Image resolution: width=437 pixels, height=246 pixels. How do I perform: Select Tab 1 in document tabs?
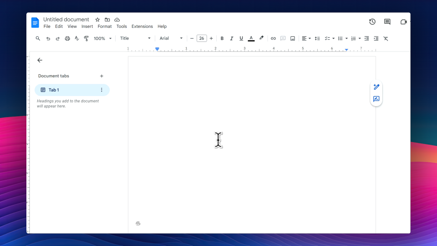coord(72,90)
